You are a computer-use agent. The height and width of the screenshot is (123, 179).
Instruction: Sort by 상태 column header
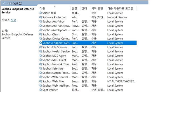pos(84,8)
